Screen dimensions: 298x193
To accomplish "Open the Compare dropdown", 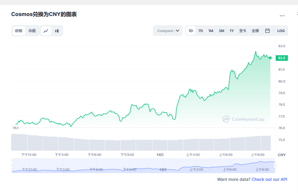I will tap(167, 31).
